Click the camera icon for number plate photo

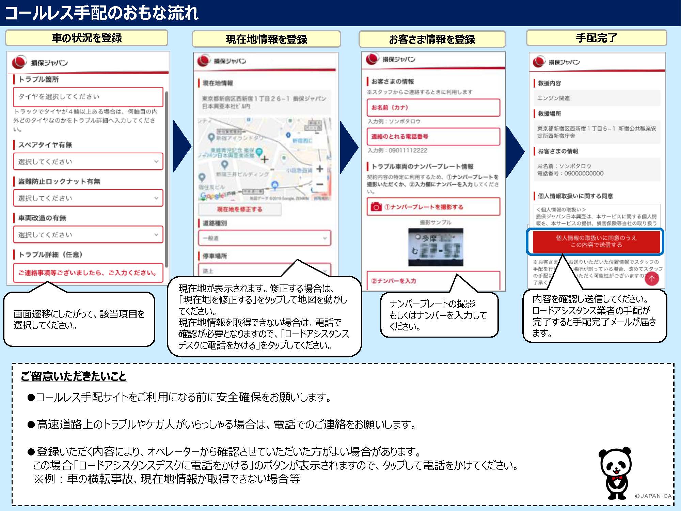(376, 207)
